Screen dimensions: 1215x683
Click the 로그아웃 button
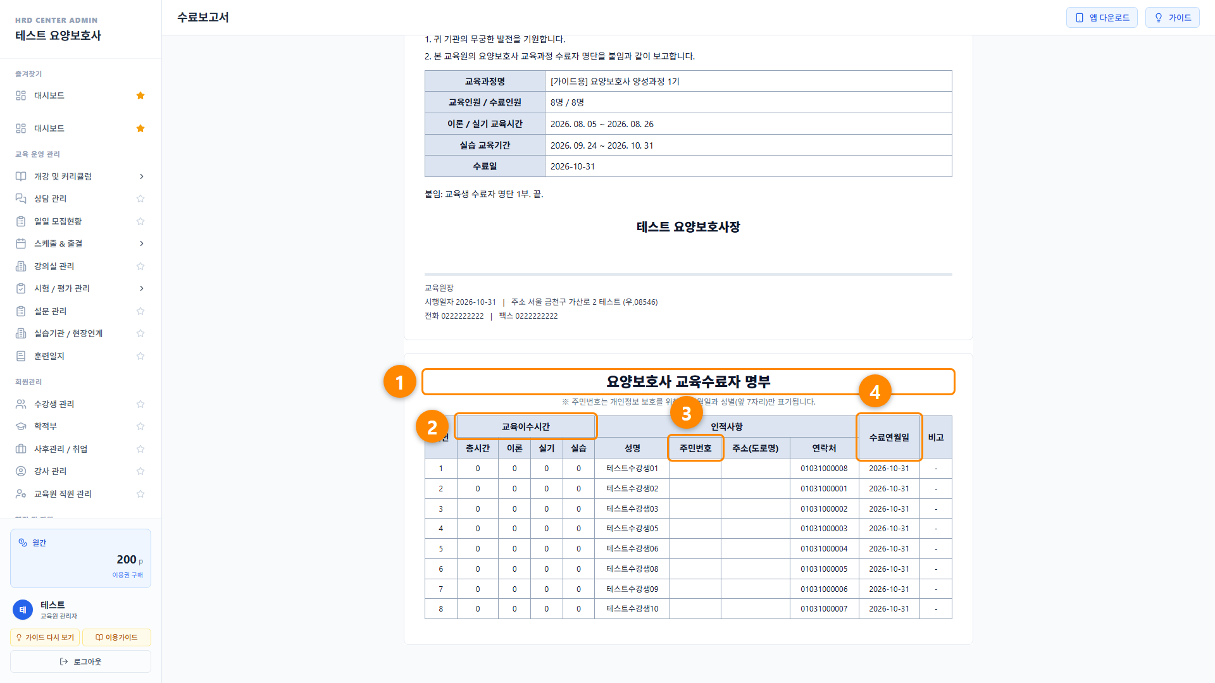[80, 661]
